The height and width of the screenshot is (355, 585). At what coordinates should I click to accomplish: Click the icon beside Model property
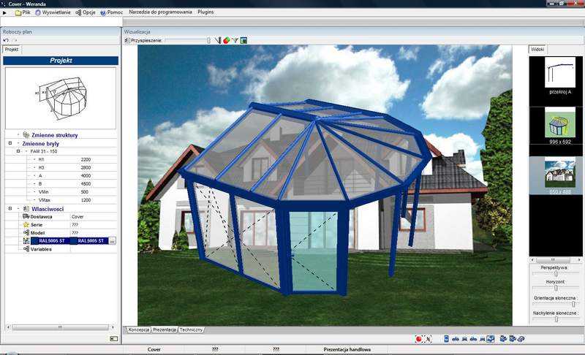tap(26, 233)
